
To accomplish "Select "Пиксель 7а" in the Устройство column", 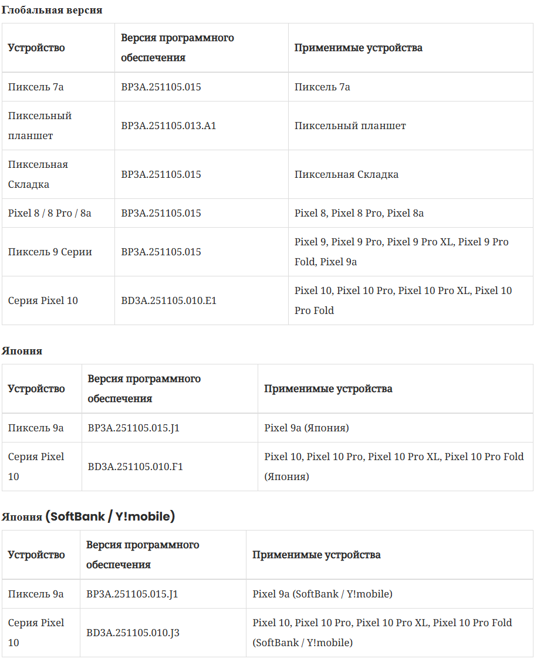I will point(36,87).
